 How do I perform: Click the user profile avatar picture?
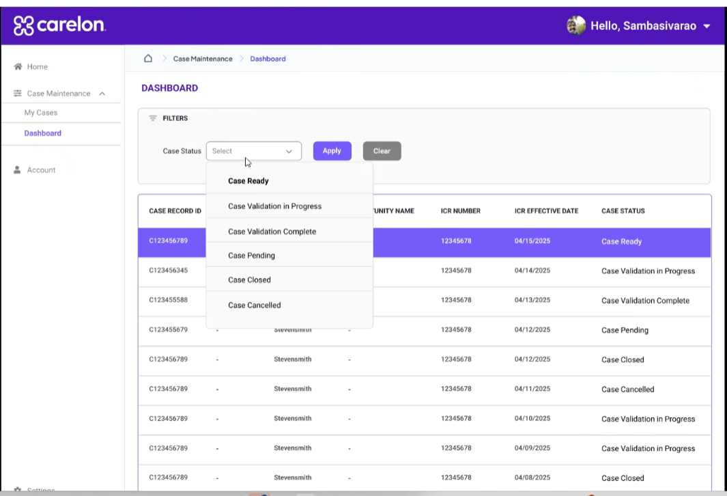pos(576,26)
